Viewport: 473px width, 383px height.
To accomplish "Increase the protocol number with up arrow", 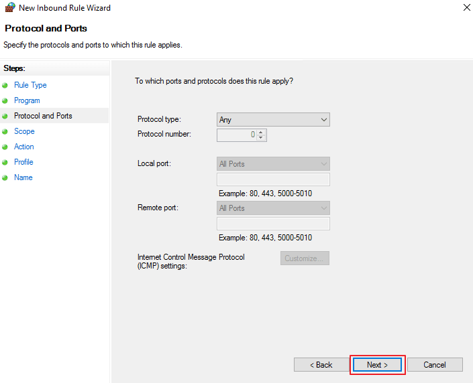I will [261, 132].
